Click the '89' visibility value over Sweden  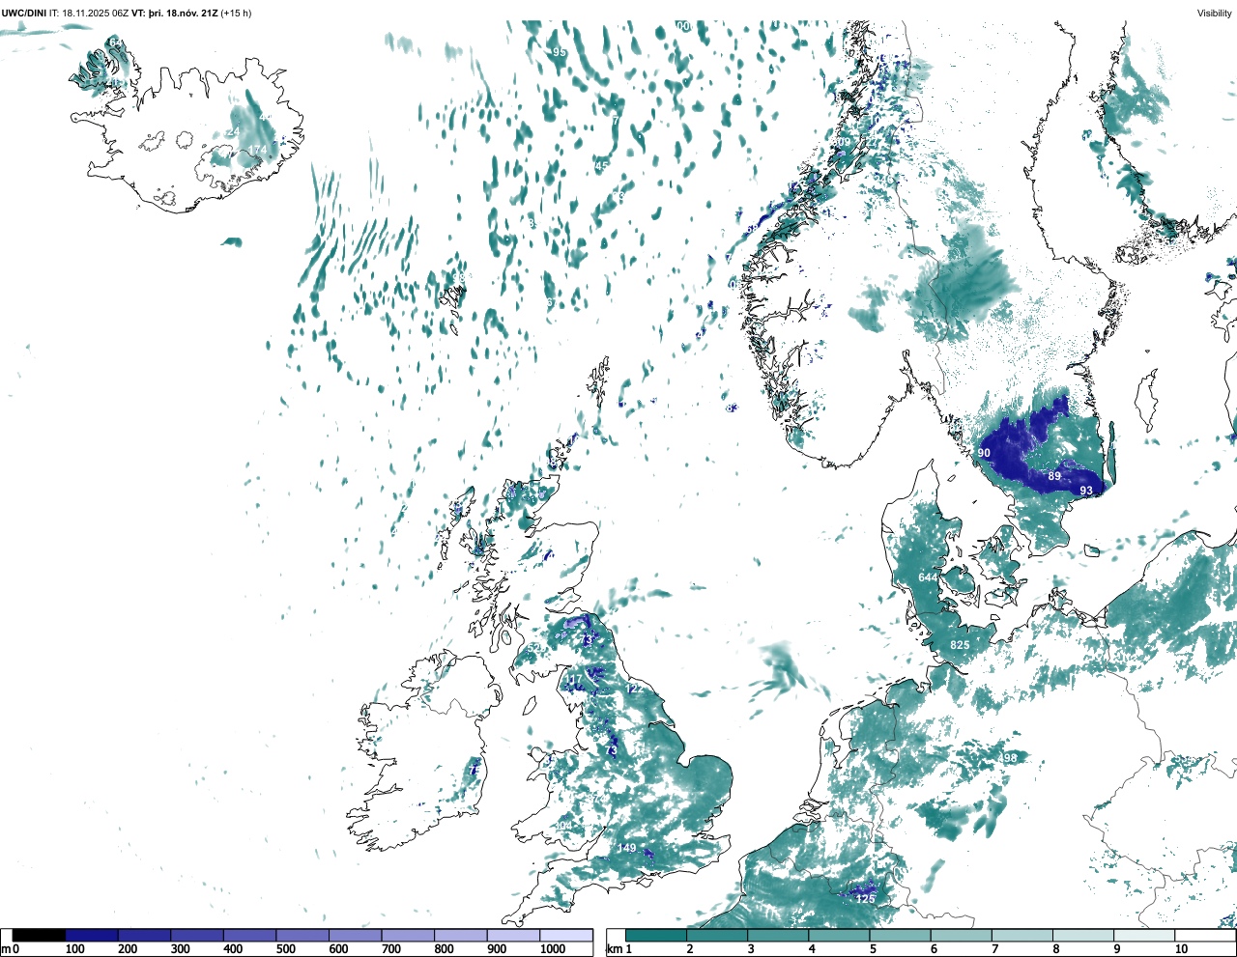tap(1054, 476)
